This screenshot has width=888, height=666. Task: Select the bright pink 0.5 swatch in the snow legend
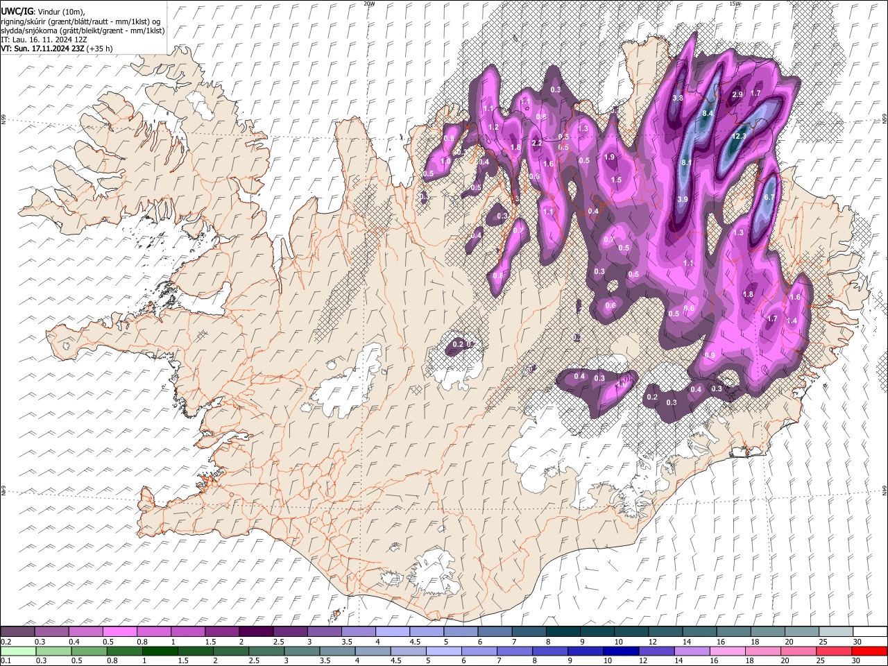[120, 631]
